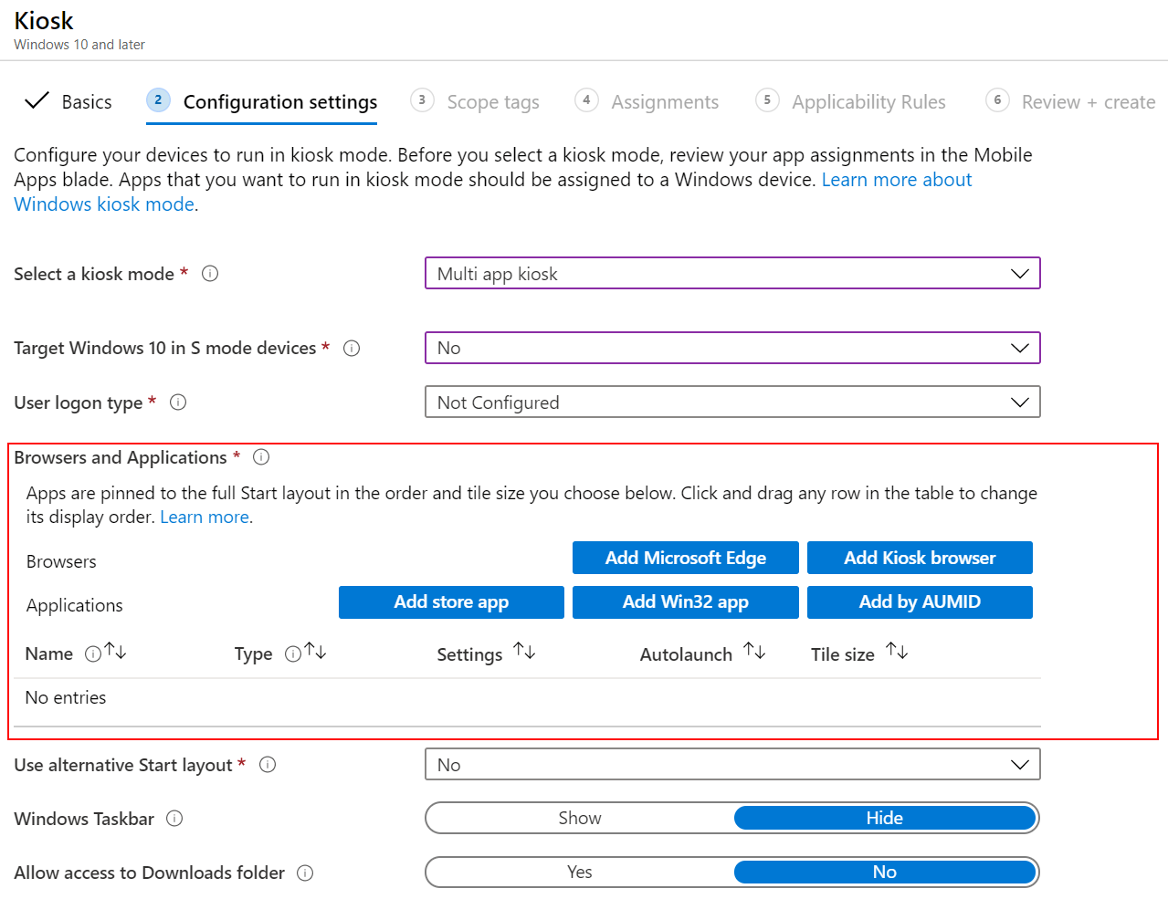Click the checkmark icon on the Basics step

(x=36, y=100)
